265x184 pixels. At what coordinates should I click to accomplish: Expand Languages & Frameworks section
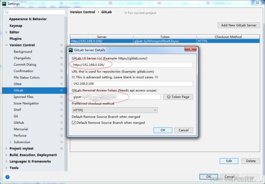(x=7, y=161)
